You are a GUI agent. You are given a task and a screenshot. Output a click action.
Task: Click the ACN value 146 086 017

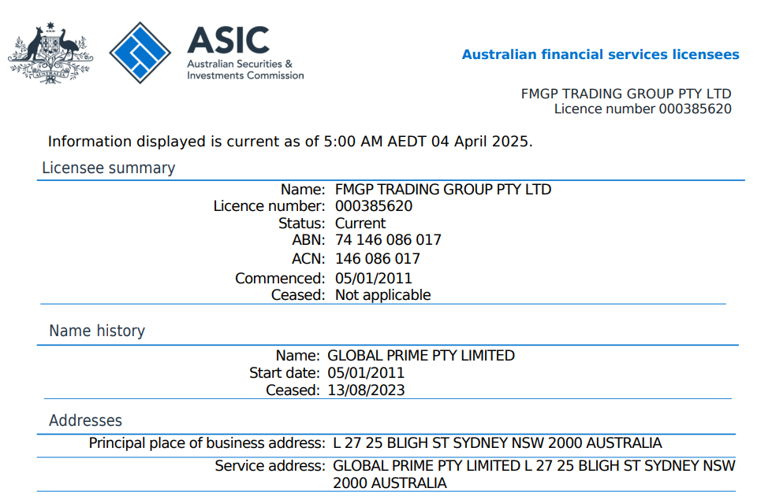click(378, 258)
